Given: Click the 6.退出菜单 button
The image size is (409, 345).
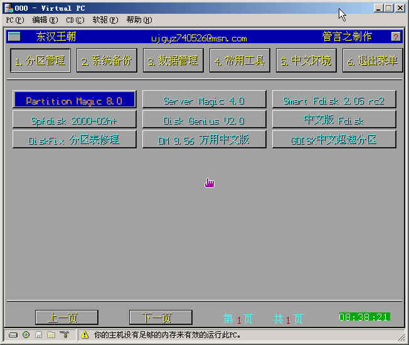Looking at the screenshot, I should tap(373, 61).
